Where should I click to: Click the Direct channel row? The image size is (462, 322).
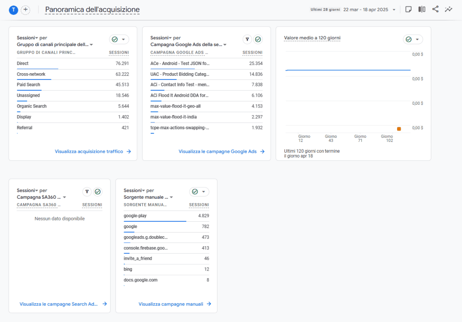point(73,63)
